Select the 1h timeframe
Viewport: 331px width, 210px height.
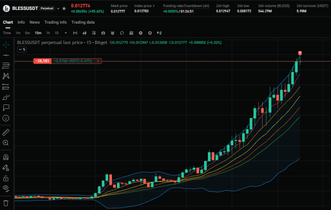[48, 33]
